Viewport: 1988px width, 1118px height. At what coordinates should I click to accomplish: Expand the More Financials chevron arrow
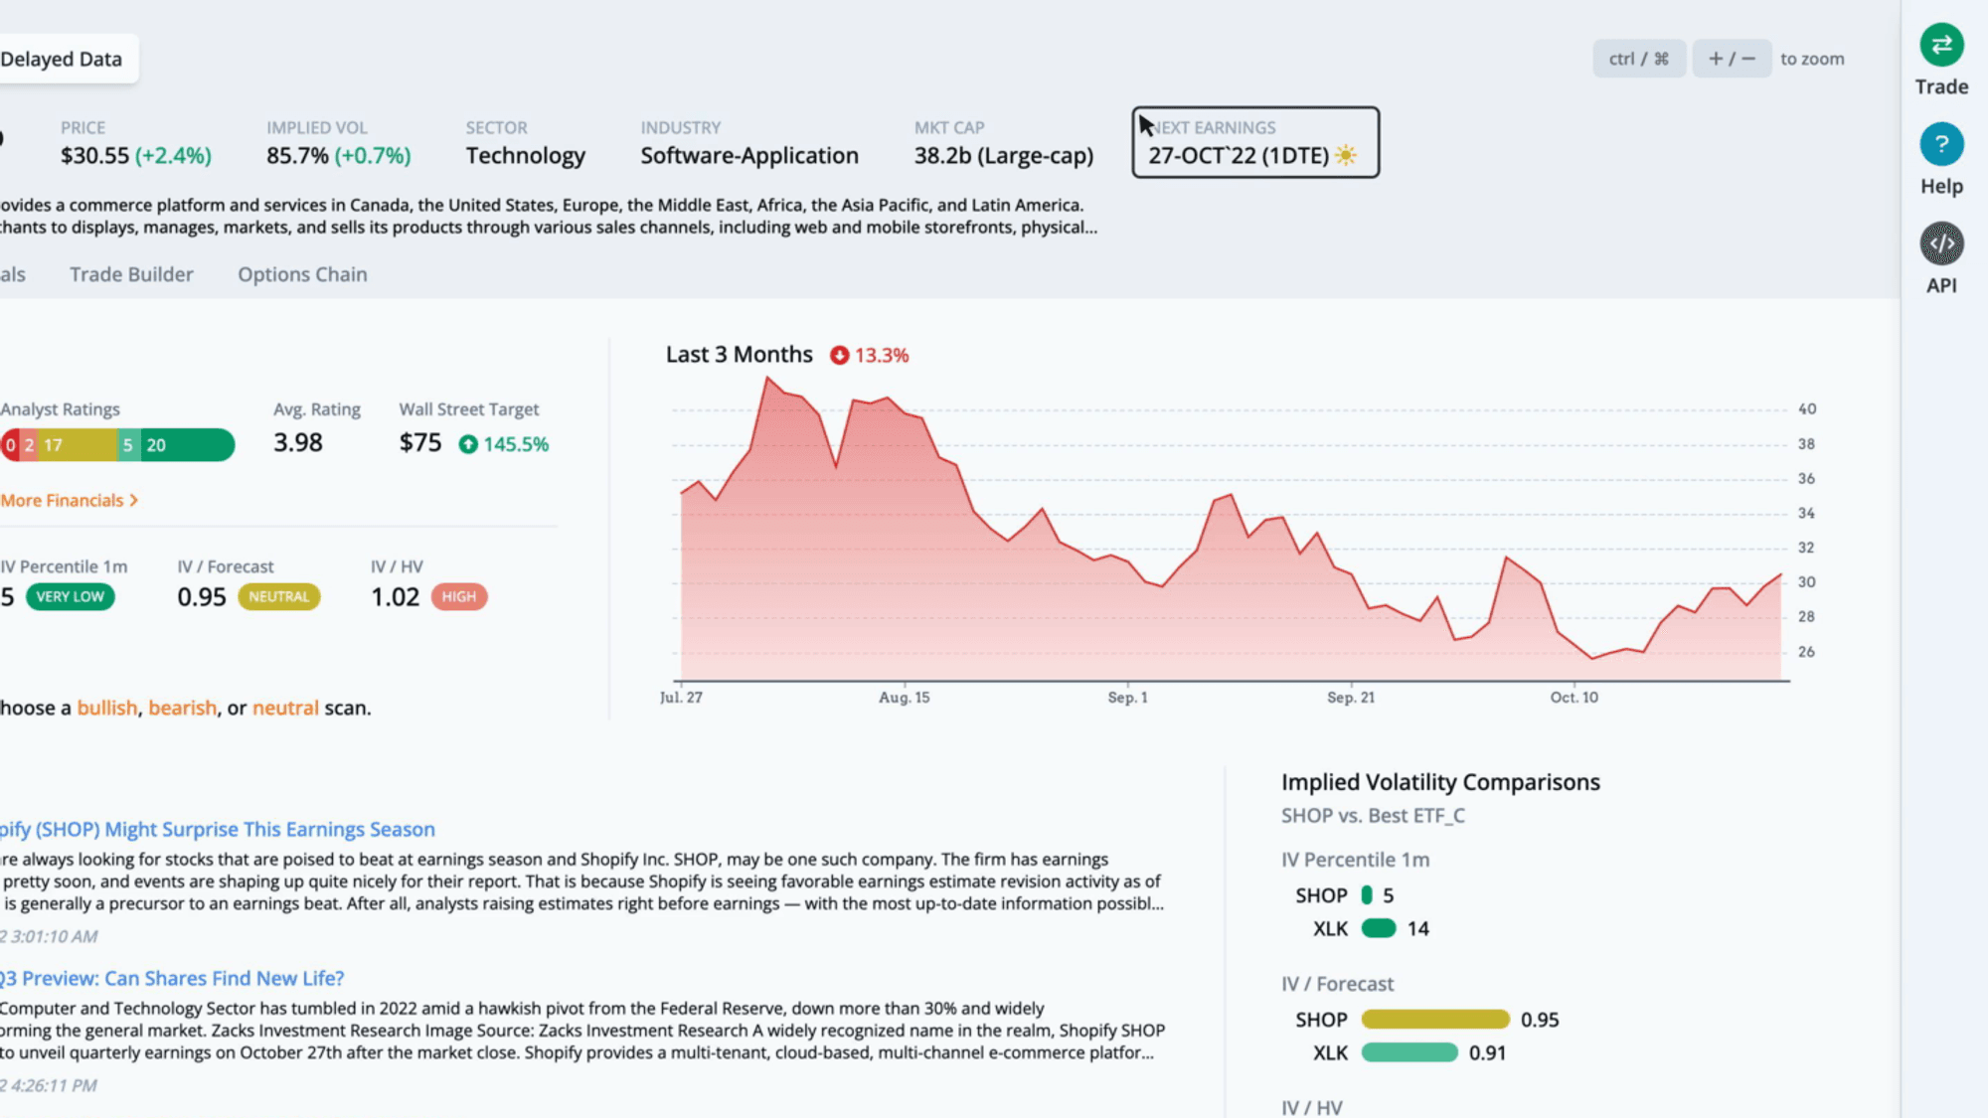134,500
